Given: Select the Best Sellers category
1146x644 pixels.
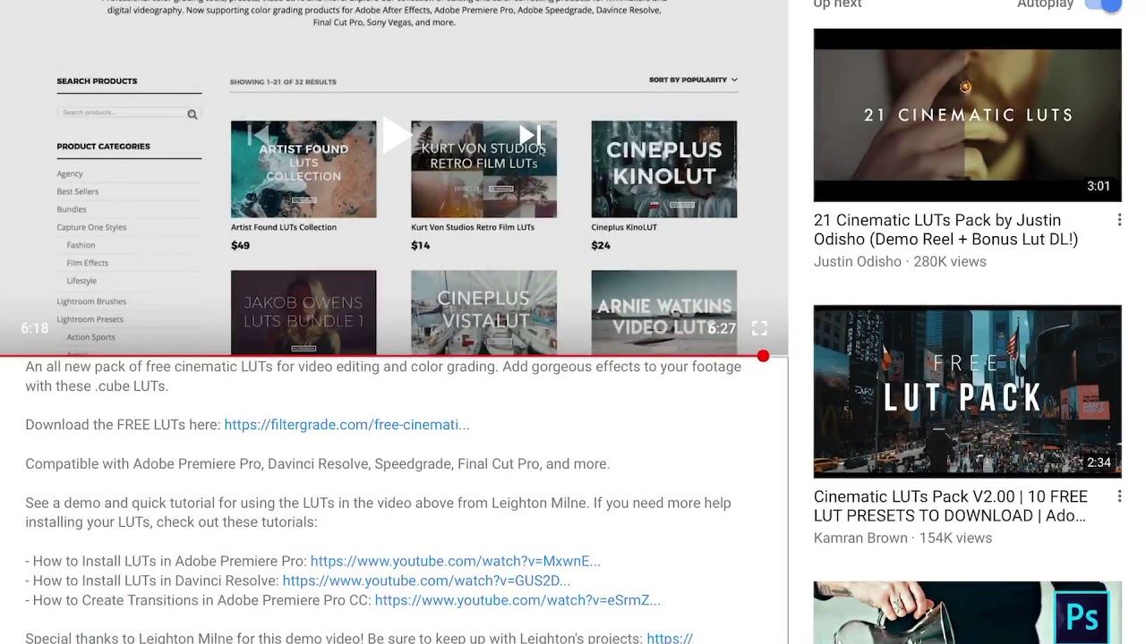Looking at the screenshot, I should pyautogui.click(x=78, y=191).
